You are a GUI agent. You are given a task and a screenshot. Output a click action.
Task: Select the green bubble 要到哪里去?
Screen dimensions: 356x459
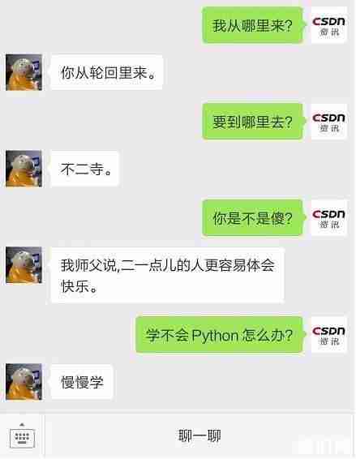tap(254, 122)
